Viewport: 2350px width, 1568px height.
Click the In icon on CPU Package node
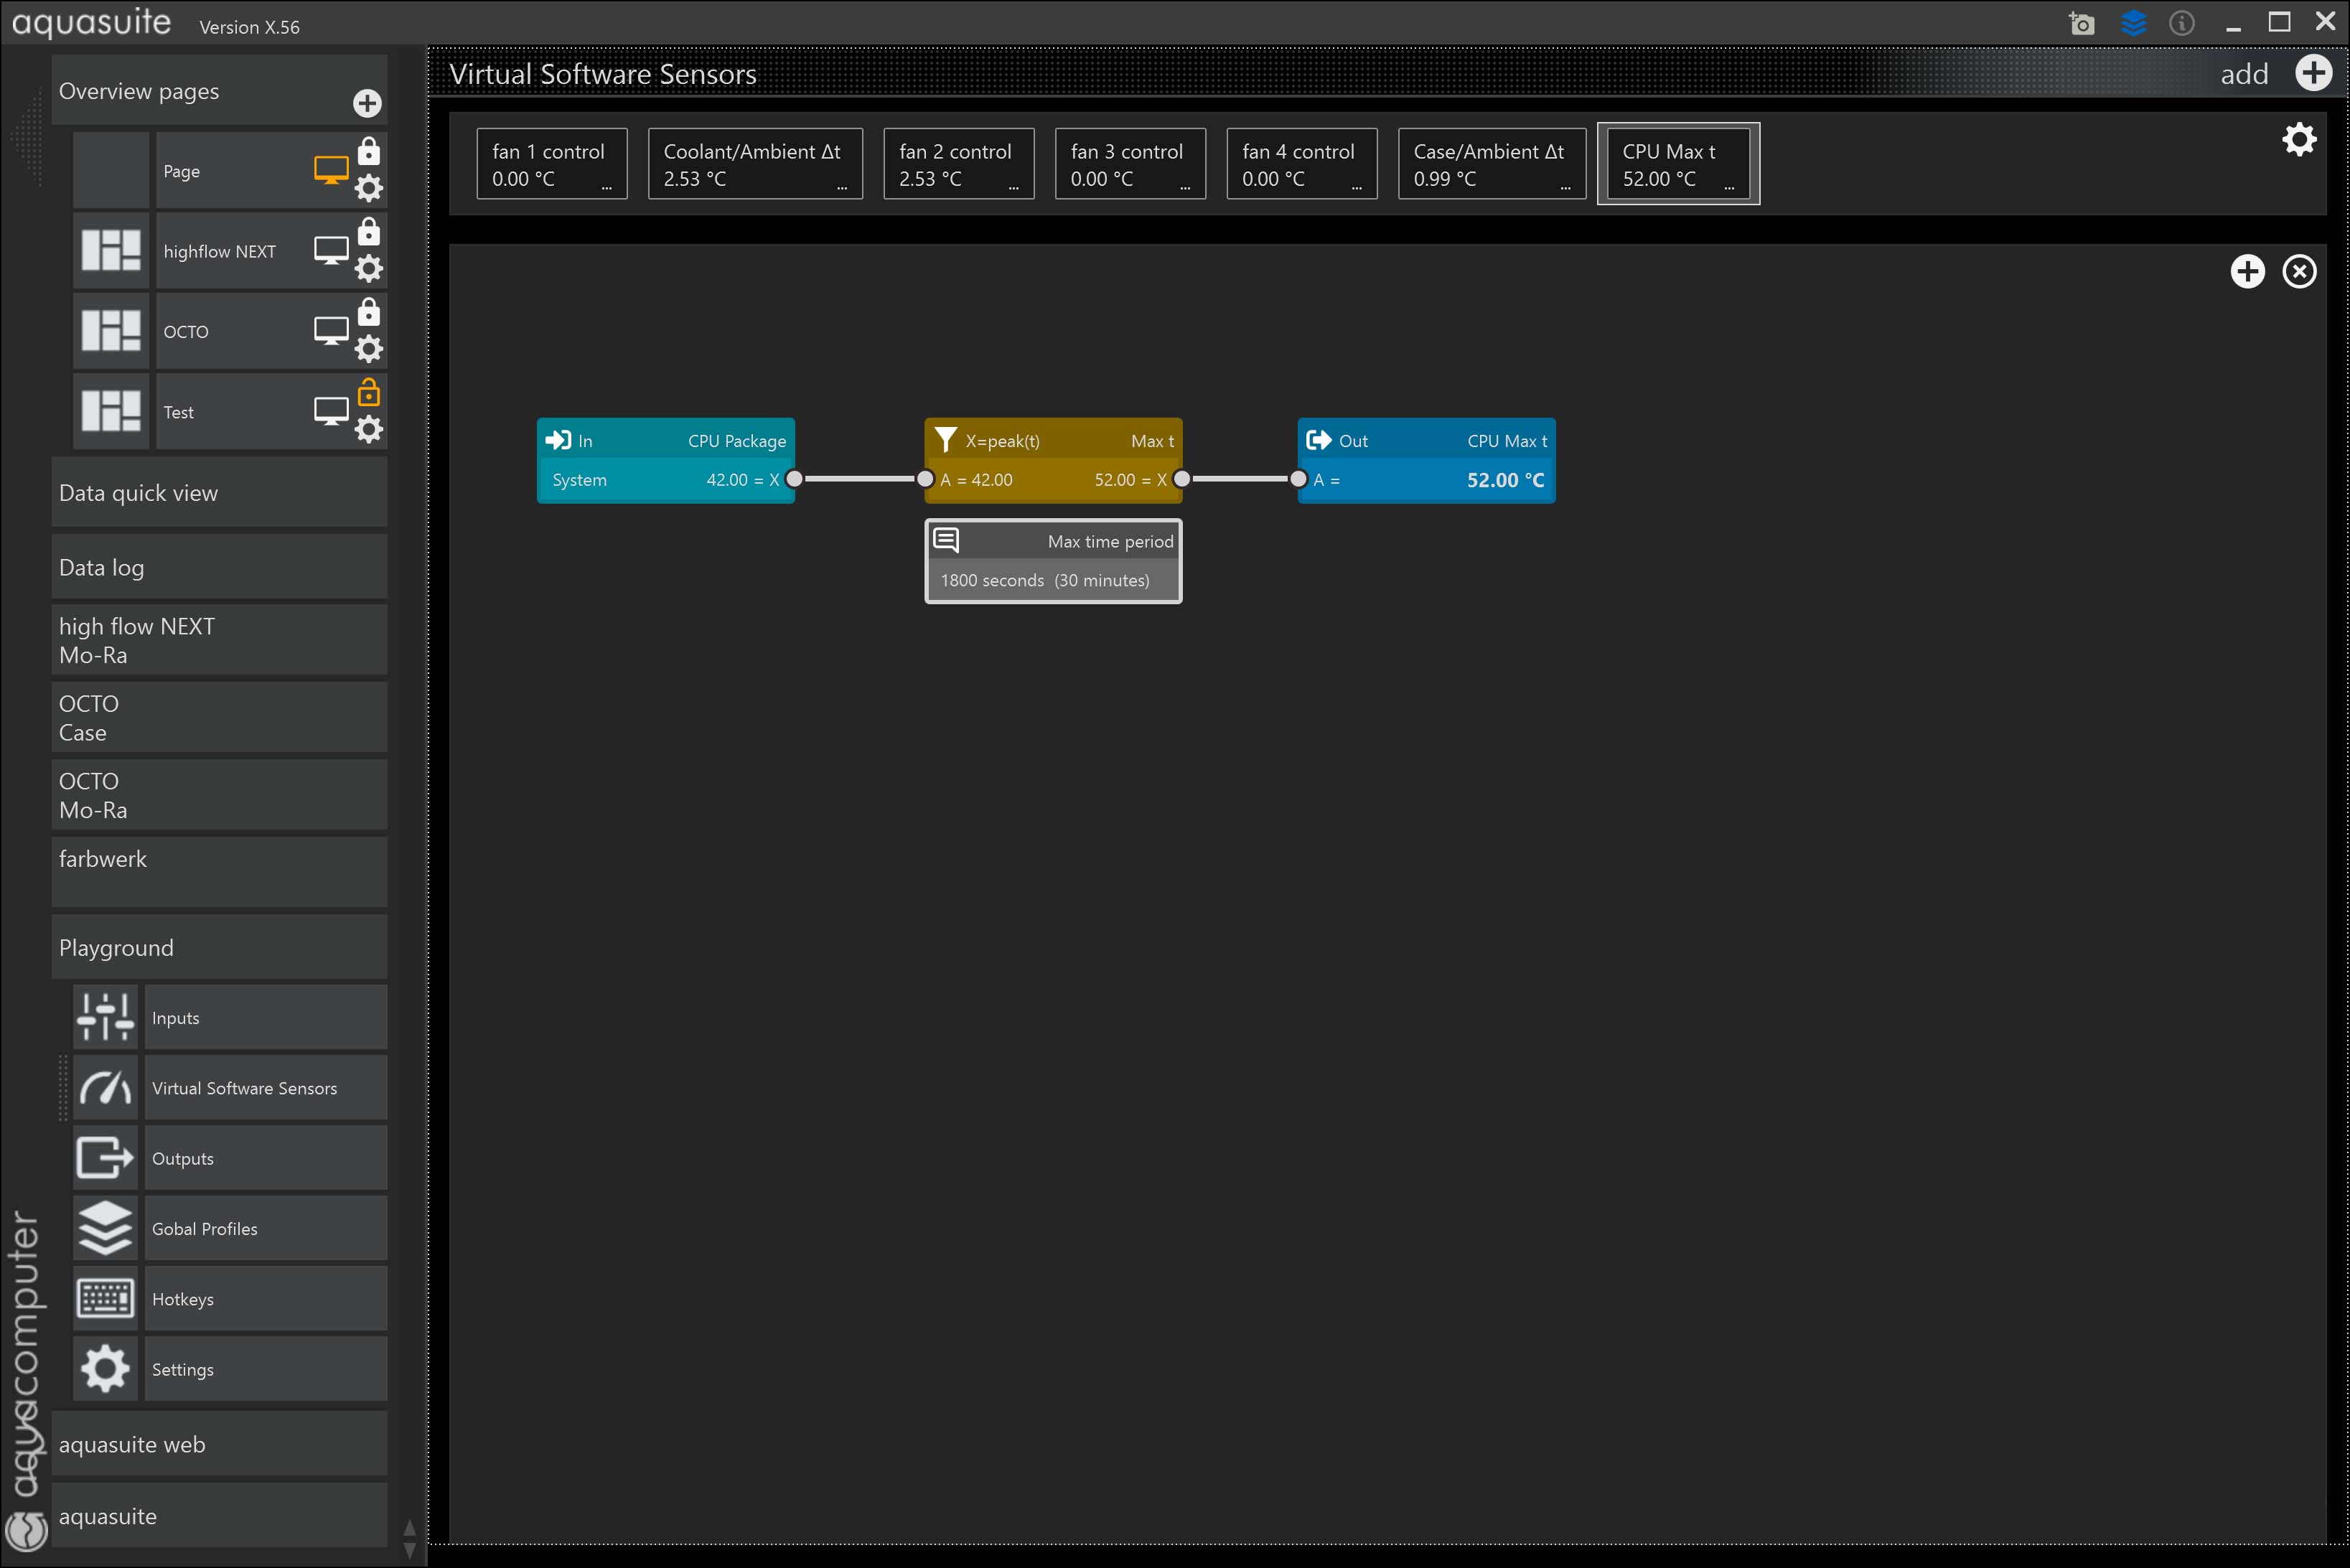coord(558,440)
